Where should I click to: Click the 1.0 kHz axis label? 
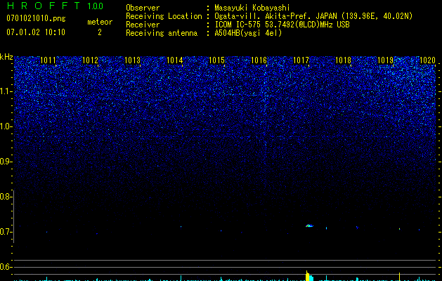click(x=6, y=126)
